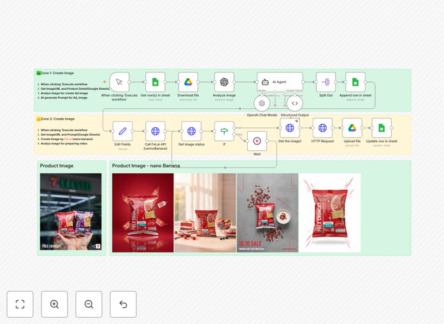Click the red Fal.ai link text
Image resolution: width=444 pixels, height=324 pixels.
[x=68, y=139]
